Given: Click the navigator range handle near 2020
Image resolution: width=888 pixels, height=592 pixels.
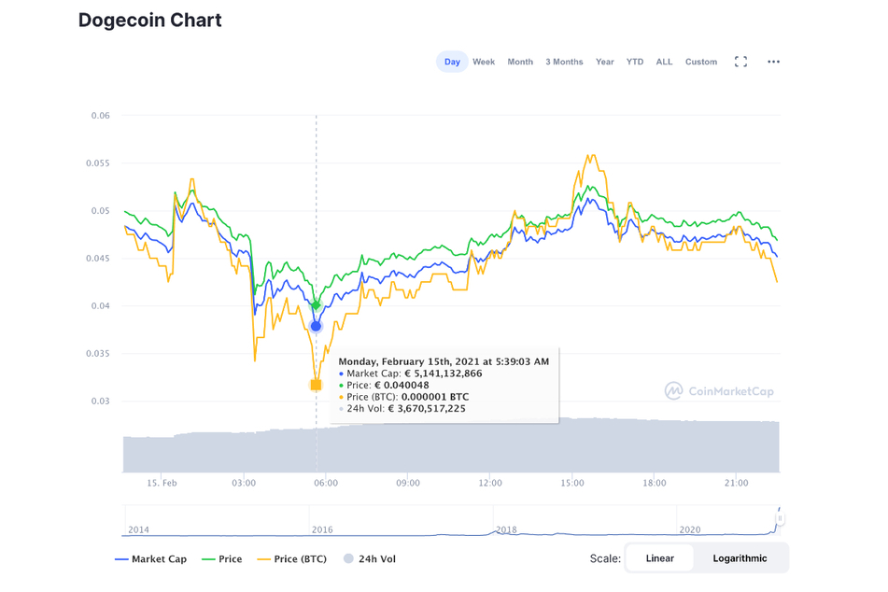Looking at the screenshot, I should 780,518.
